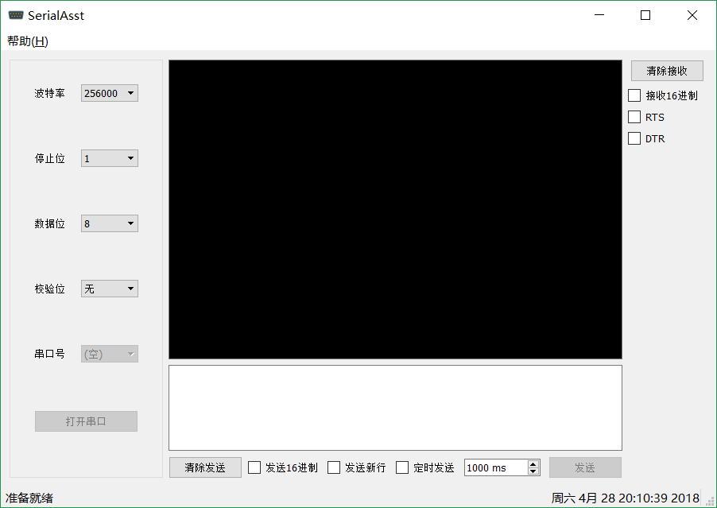Open the 数据位 data bits dropdown
This screenshot has height=508, width=717.
click(x=109, y=223)
